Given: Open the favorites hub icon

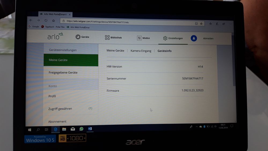Looking at the screenshot, I should pyautogui.click(x=211, y=24).
